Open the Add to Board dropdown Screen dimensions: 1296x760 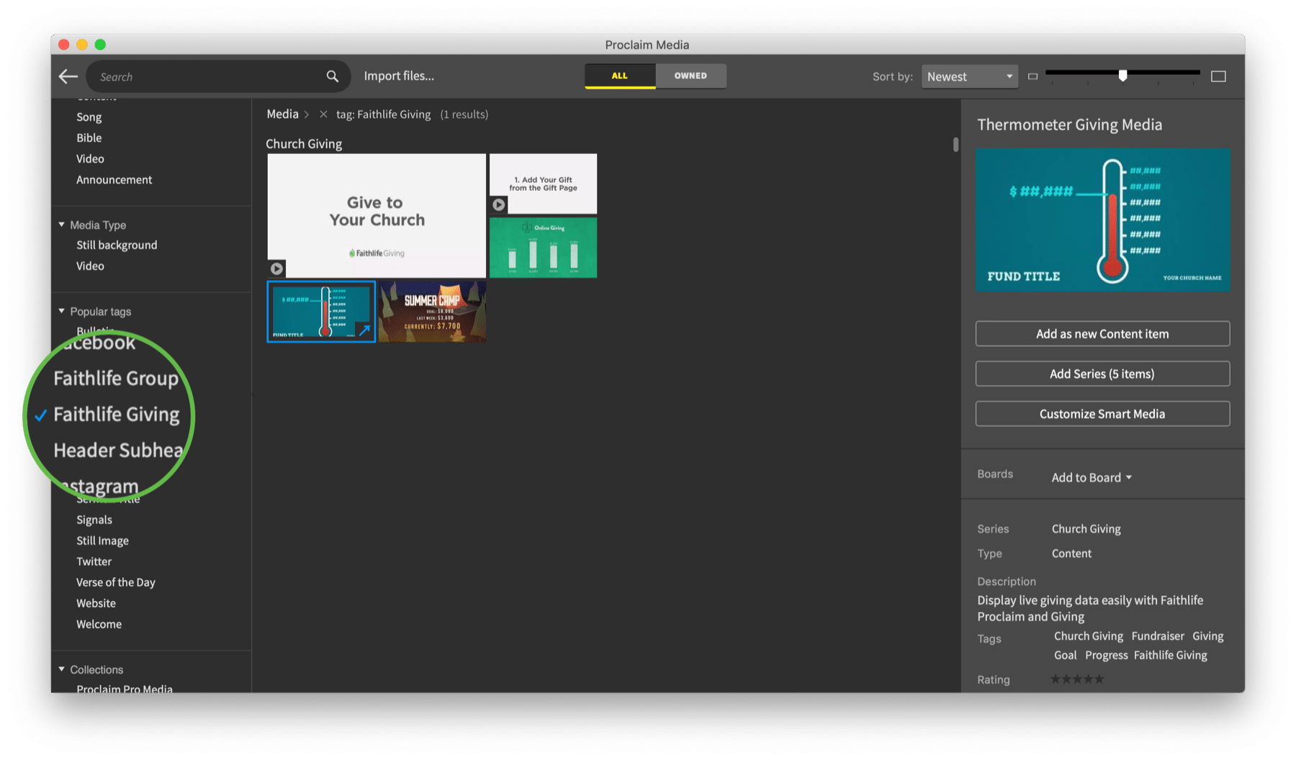tap(1092, 477)
